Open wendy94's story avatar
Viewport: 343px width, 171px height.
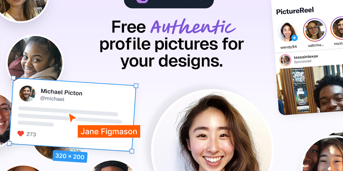click(x=287, y=32)
